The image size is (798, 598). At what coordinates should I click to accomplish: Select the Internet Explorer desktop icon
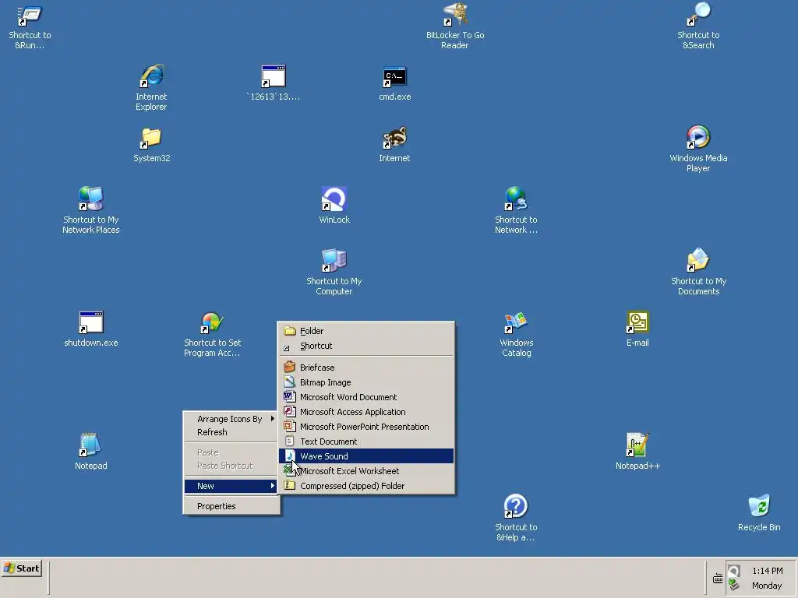151,87
